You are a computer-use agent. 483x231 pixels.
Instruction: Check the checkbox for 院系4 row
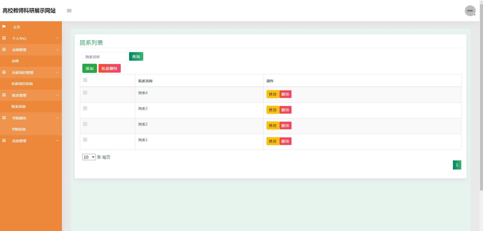coord(85,93)
